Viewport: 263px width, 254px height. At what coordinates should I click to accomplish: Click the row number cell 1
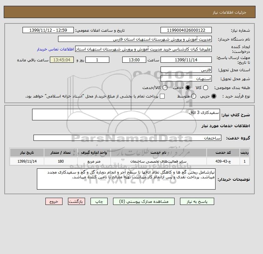click(x=245, y=161)
